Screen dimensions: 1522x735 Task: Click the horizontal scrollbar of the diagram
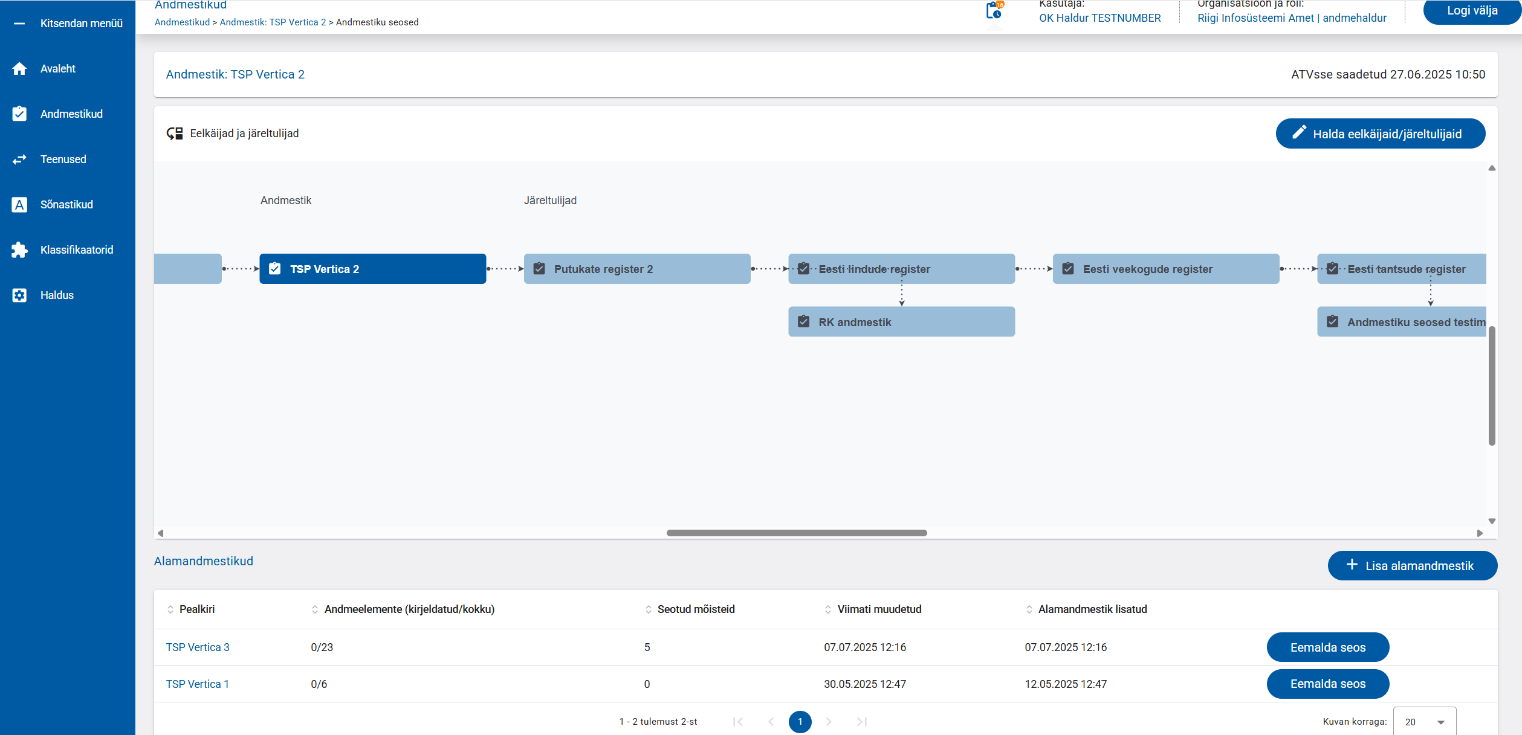point(796,533)
